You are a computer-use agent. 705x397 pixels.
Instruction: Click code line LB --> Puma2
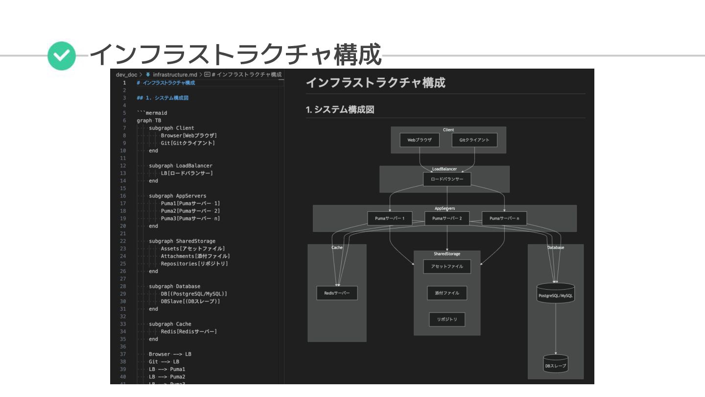click(x=167, y=376)
